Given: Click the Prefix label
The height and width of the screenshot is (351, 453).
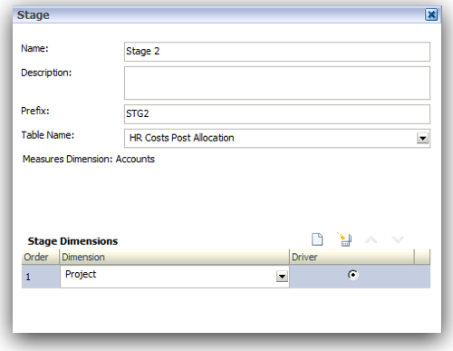Looking at the screenshot, I should tap(35, 111).
